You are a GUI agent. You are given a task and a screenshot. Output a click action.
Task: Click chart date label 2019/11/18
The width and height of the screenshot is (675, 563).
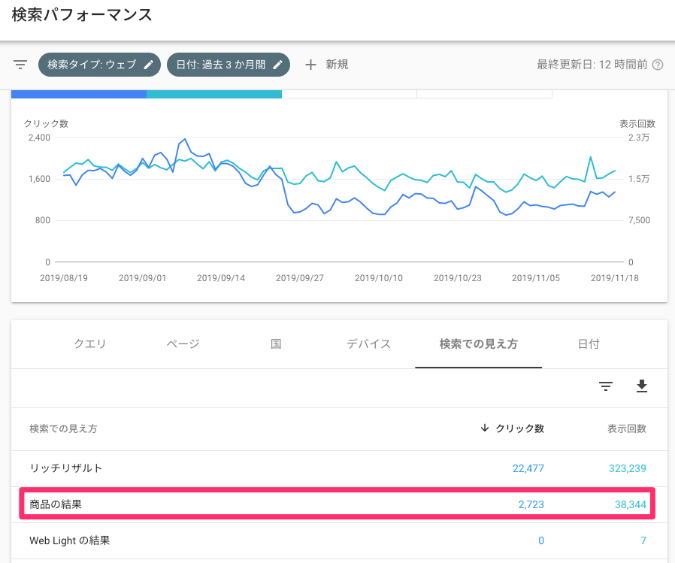[x=615, y=278]
